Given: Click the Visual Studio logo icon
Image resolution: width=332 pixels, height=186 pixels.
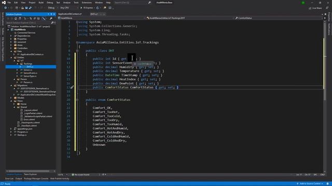Looking at the screenshot, I should (x=4, y=3).
